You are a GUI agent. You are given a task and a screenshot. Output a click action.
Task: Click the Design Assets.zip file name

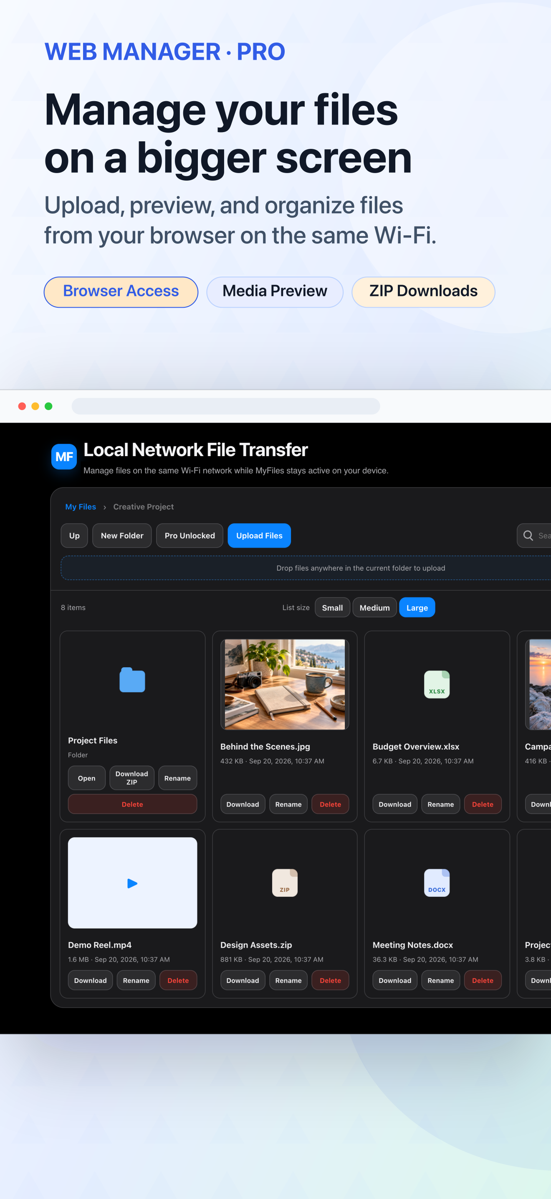[256, 944]
